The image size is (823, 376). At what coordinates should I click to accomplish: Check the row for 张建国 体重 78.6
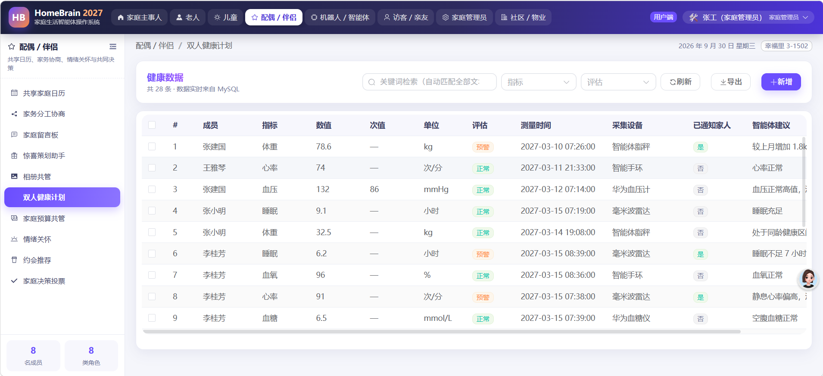click(x=152, y=146)
